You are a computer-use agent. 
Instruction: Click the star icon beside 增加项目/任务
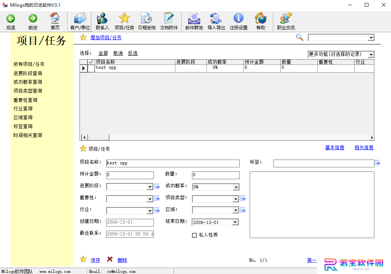[83, 37]
